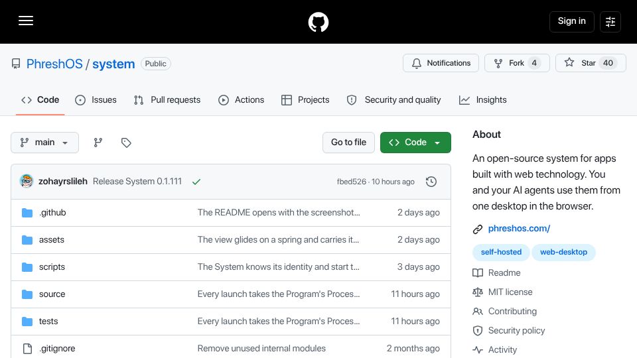Image resolution: width=637 pixels, height=358 pixels.
Task: Open the fork count 4
Action: pyautogui.click(x=534, y=63)
